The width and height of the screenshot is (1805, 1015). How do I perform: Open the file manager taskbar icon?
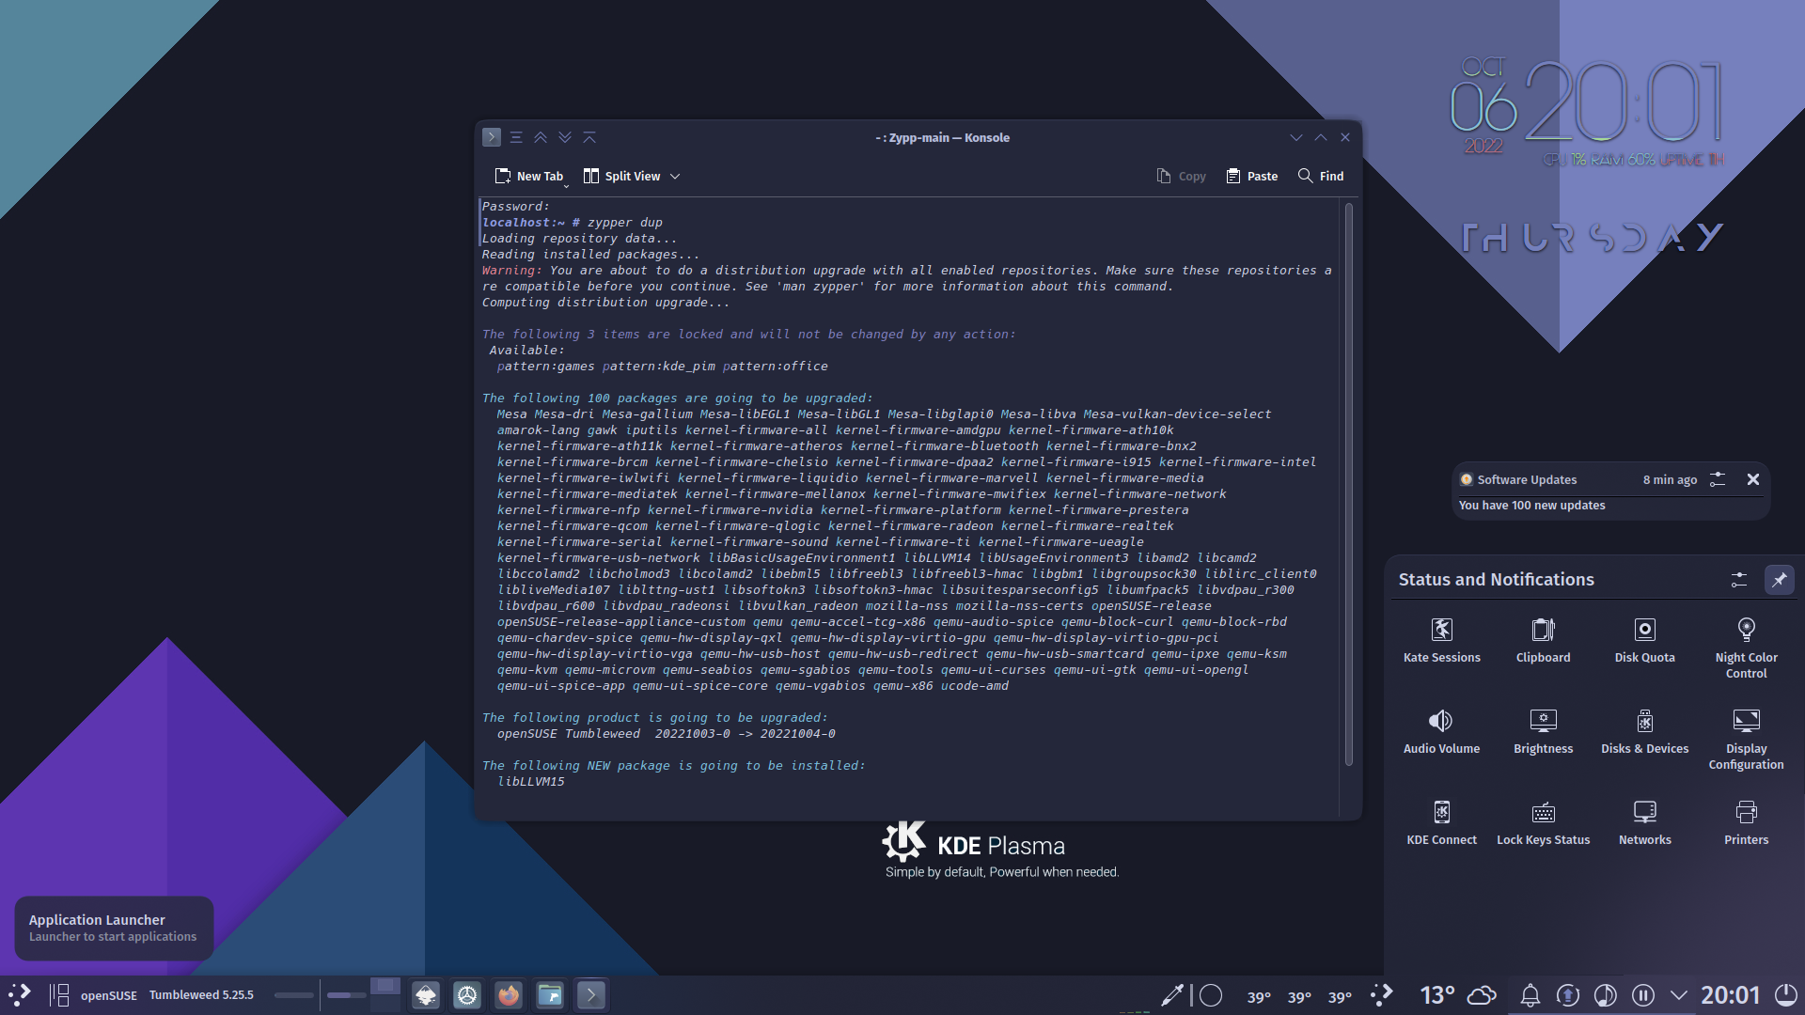point(550,994)
